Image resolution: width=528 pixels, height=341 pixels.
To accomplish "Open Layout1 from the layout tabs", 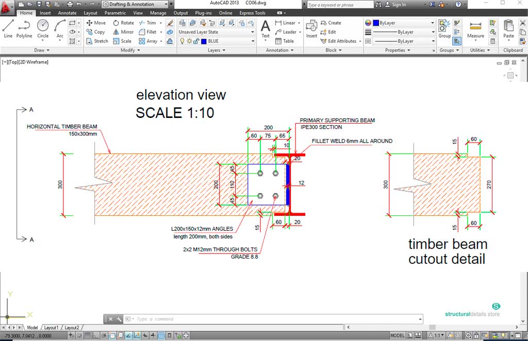I will coord(51,327).
